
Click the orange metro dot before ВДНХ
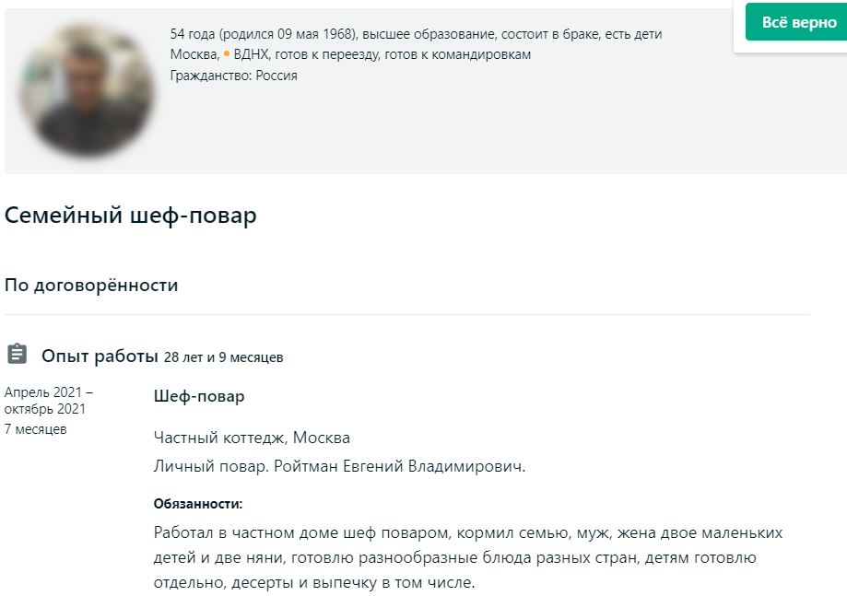tap(227, 54)
